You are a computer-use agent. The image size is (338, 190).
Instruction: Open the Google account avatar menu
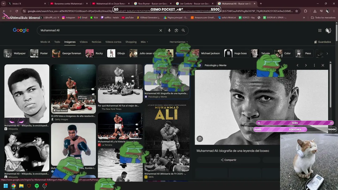328,30
